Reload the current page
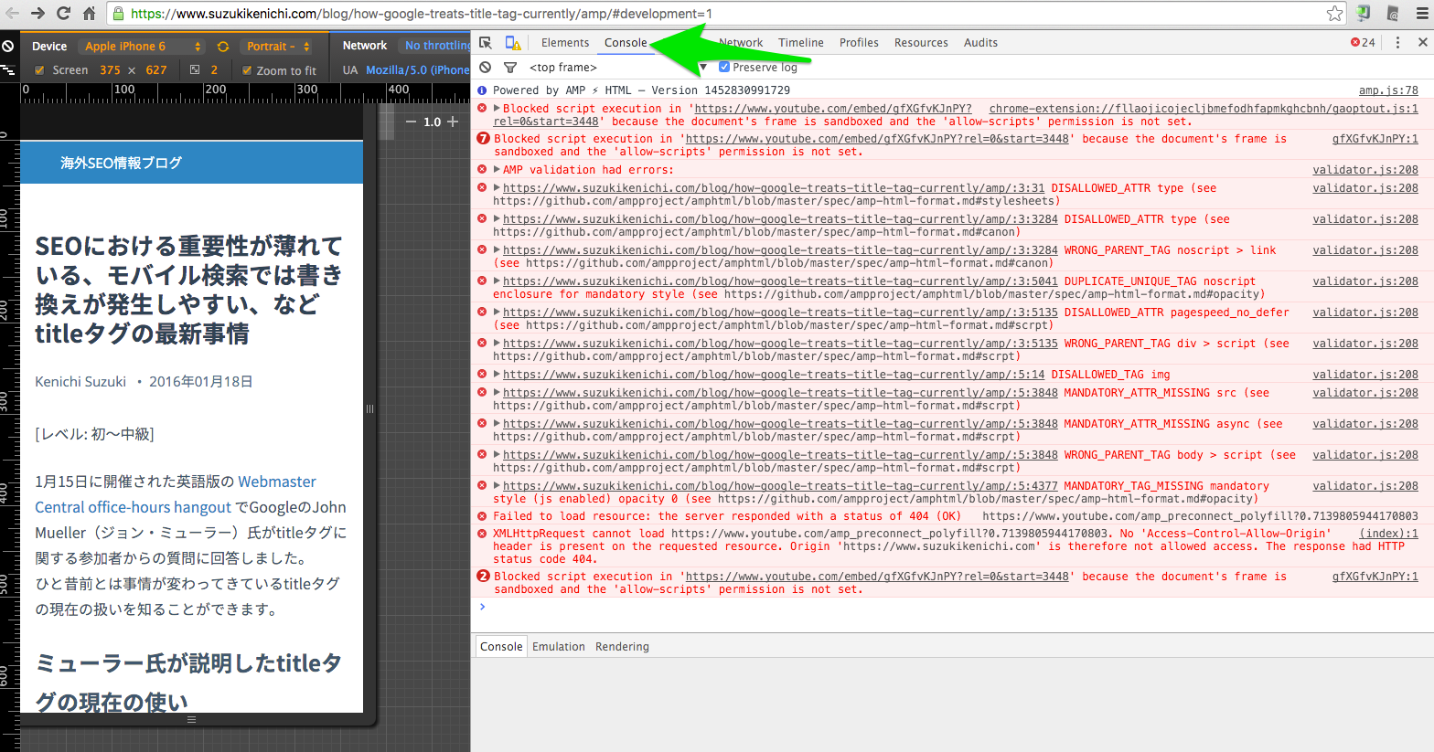The width and height of the screenshot is (1434, 752). click(63, 13)
